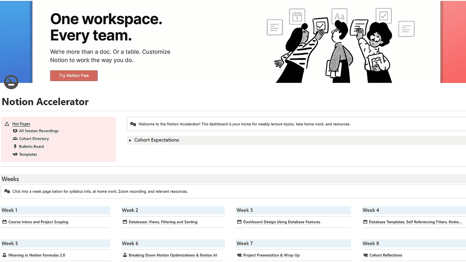Click the triangle icon beside Hot Pages
The width and height of the screenshot is (466, 262).
click(x=7, y=124)
